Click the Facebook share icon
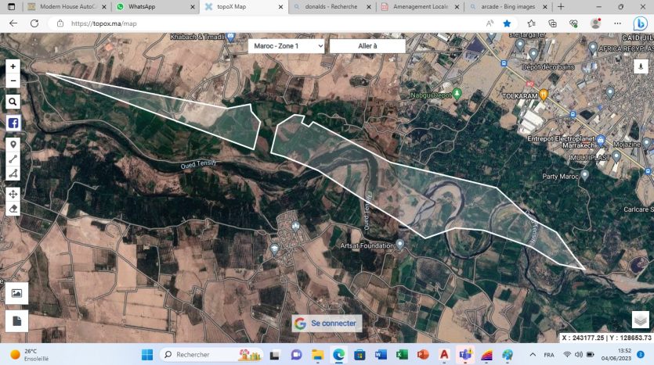The width and height of the screenshot is (654, 365). [x=13, y=123]
